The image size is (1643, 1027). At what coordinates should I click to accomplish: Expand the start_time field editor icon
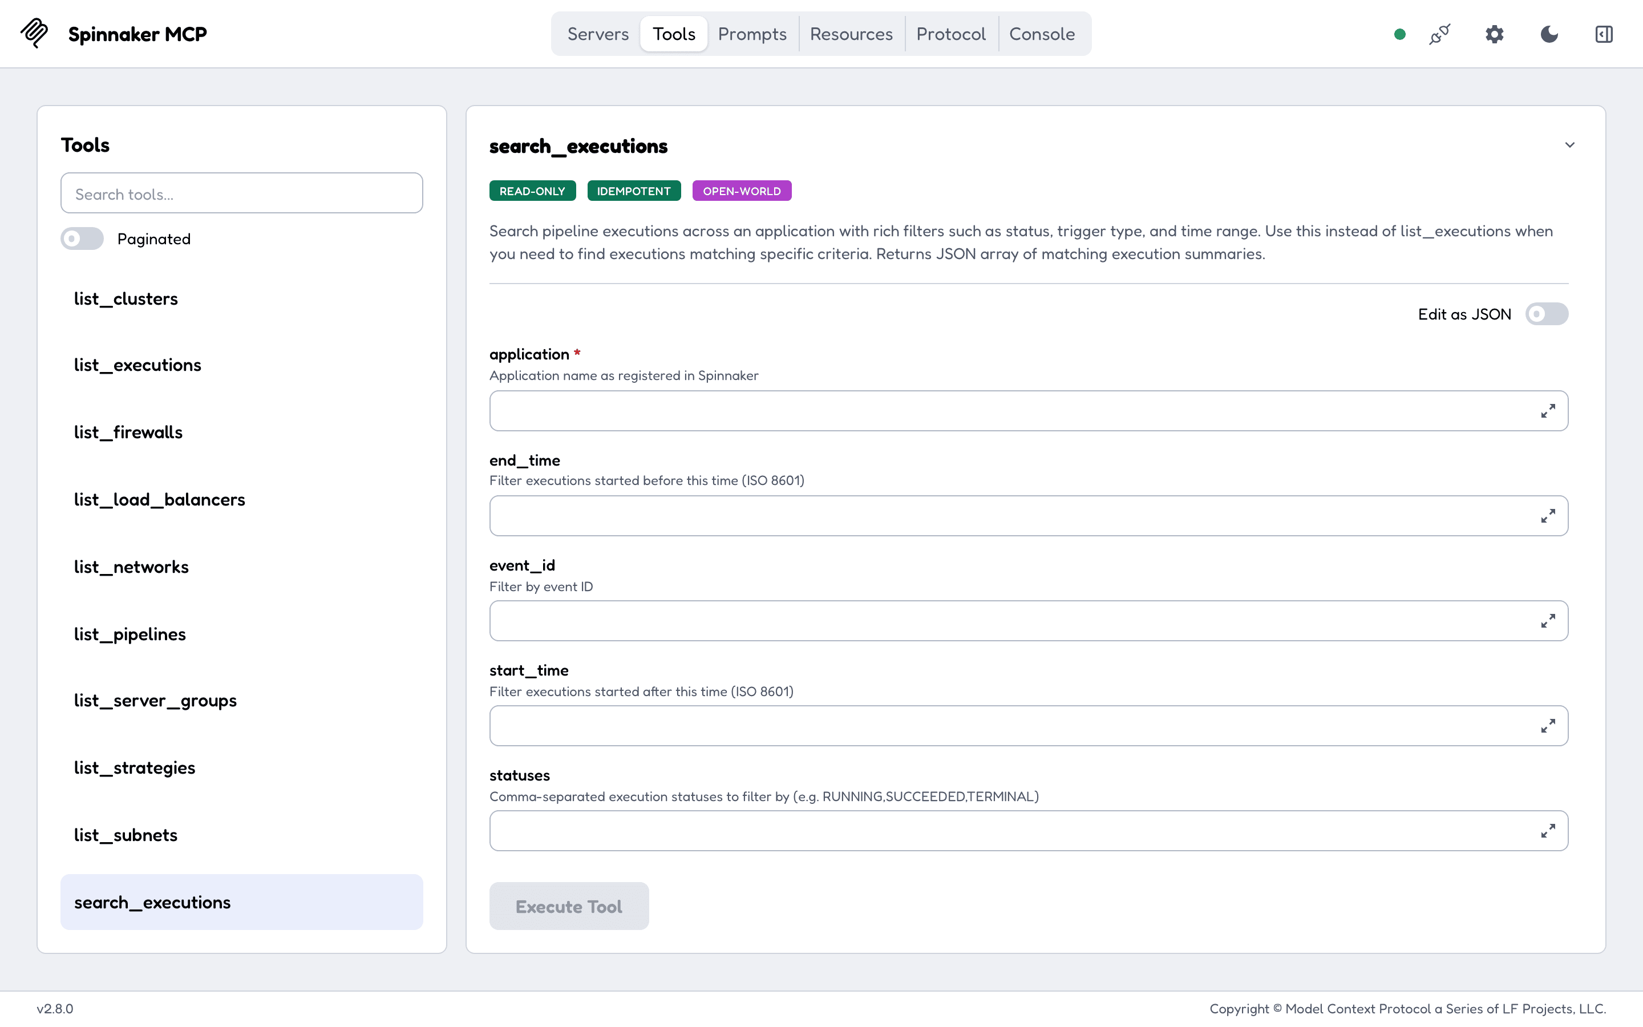click(1548, 726)
